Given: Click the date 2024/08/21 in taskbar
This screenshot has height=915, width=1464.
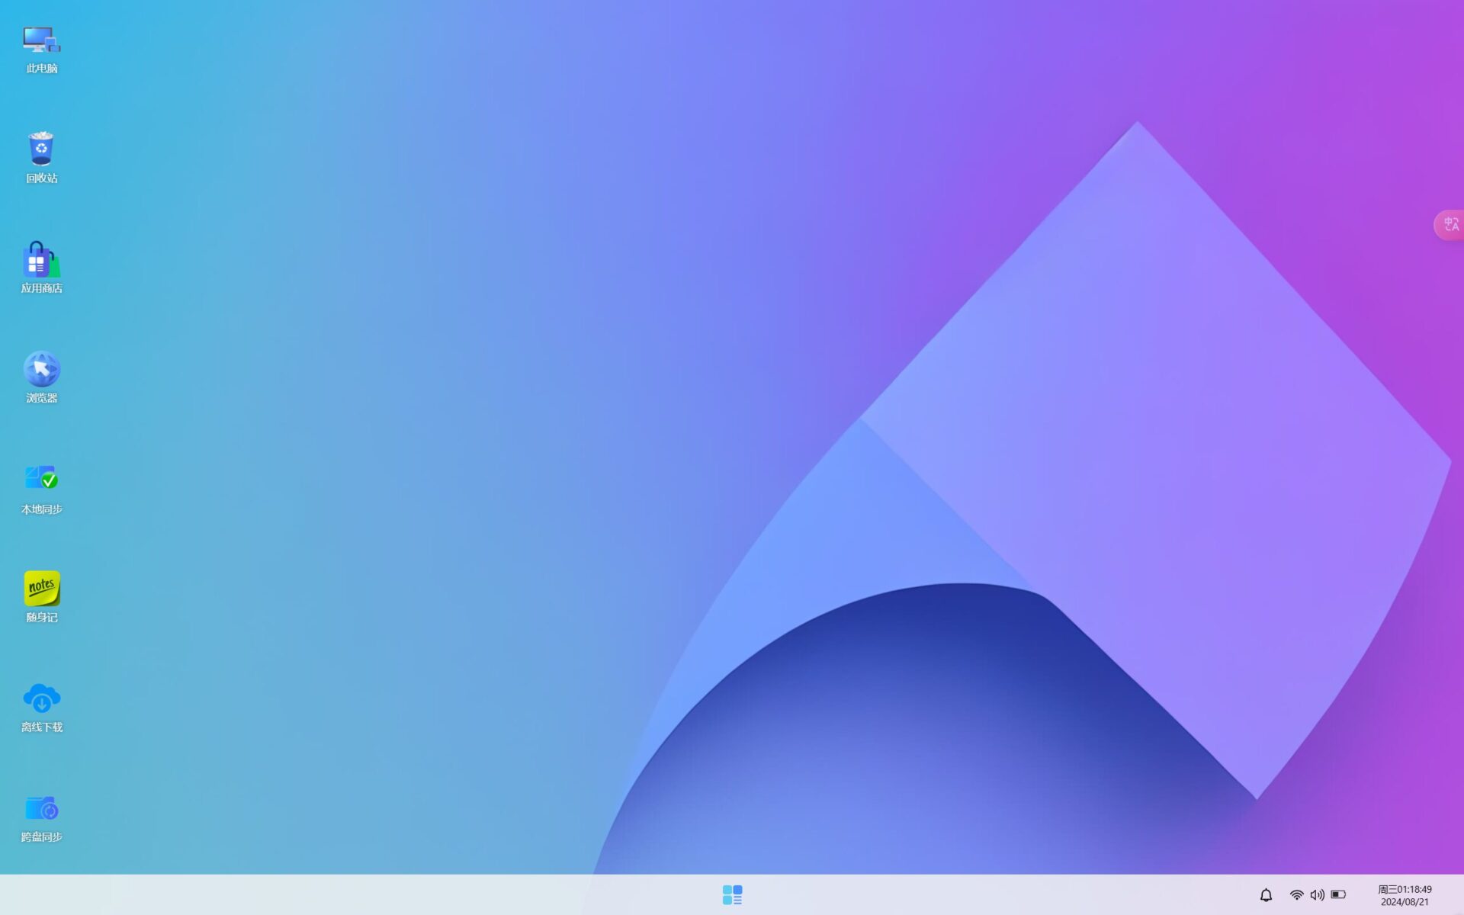Looking at the screenshot, I should (1405, 902).
